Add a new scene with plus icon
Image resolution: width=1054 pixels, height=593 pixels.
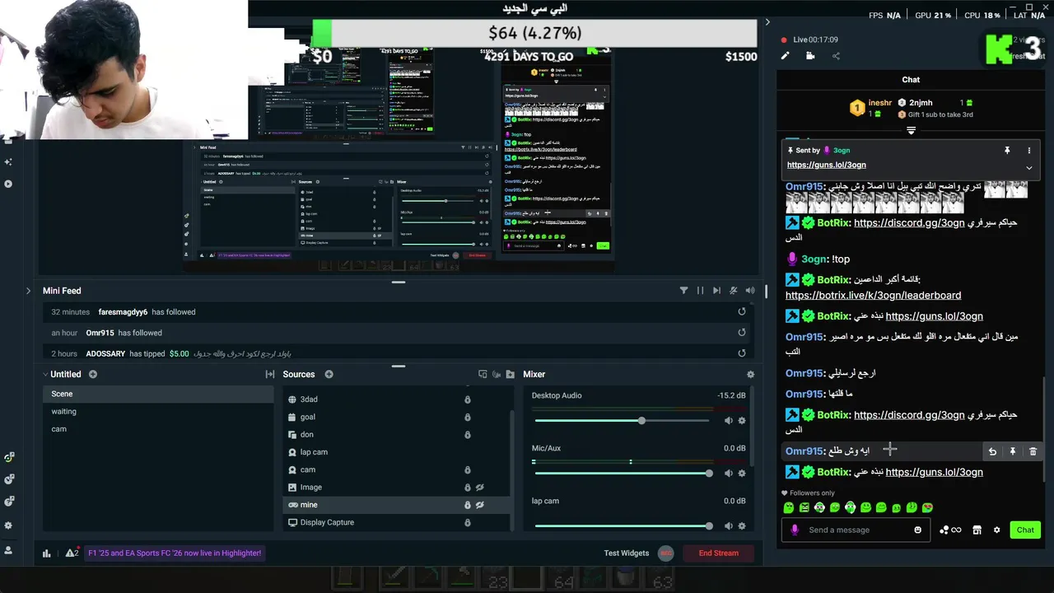tap(93, 374)
